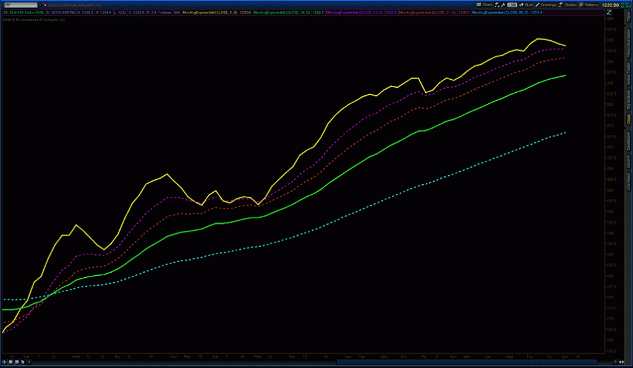Screen dimensions: 633x368
Task: Click the /TF symbol input field
Action: coord(20,5)
